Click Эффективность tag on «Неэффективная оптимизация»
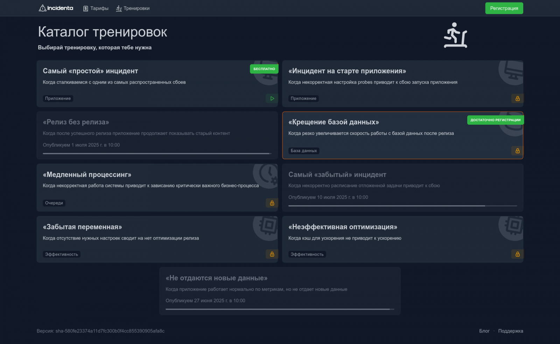 (307, 254)
